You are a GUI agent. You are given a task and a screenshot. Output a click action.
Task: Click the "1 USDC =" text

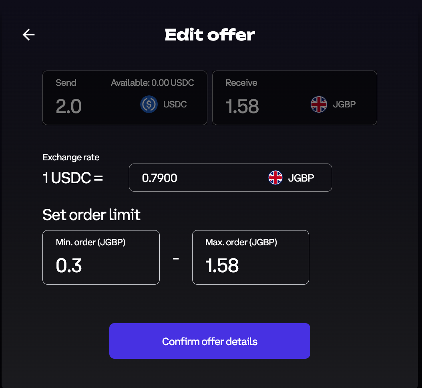(73, 178)
